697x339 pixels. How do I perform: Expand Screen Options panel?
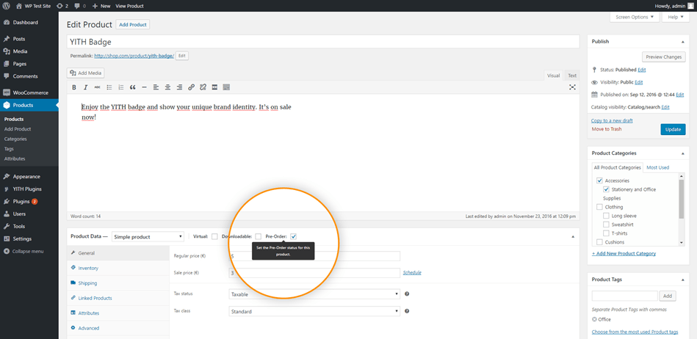(x=635, y=17)
